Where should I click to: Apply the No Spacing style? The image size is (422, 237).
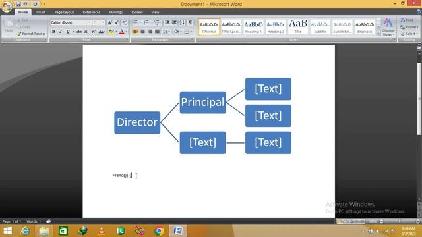click(231, 27)
